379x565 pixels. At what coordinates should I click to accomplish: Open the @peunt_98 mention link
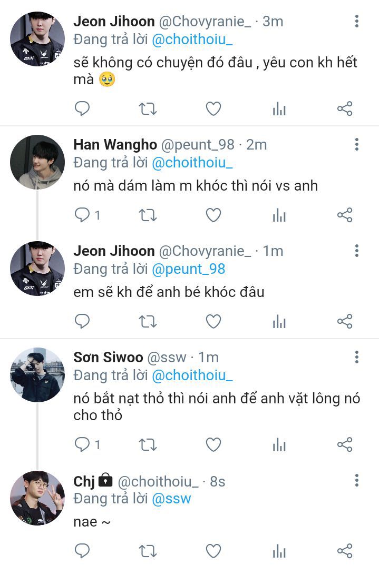coord(188,269)
